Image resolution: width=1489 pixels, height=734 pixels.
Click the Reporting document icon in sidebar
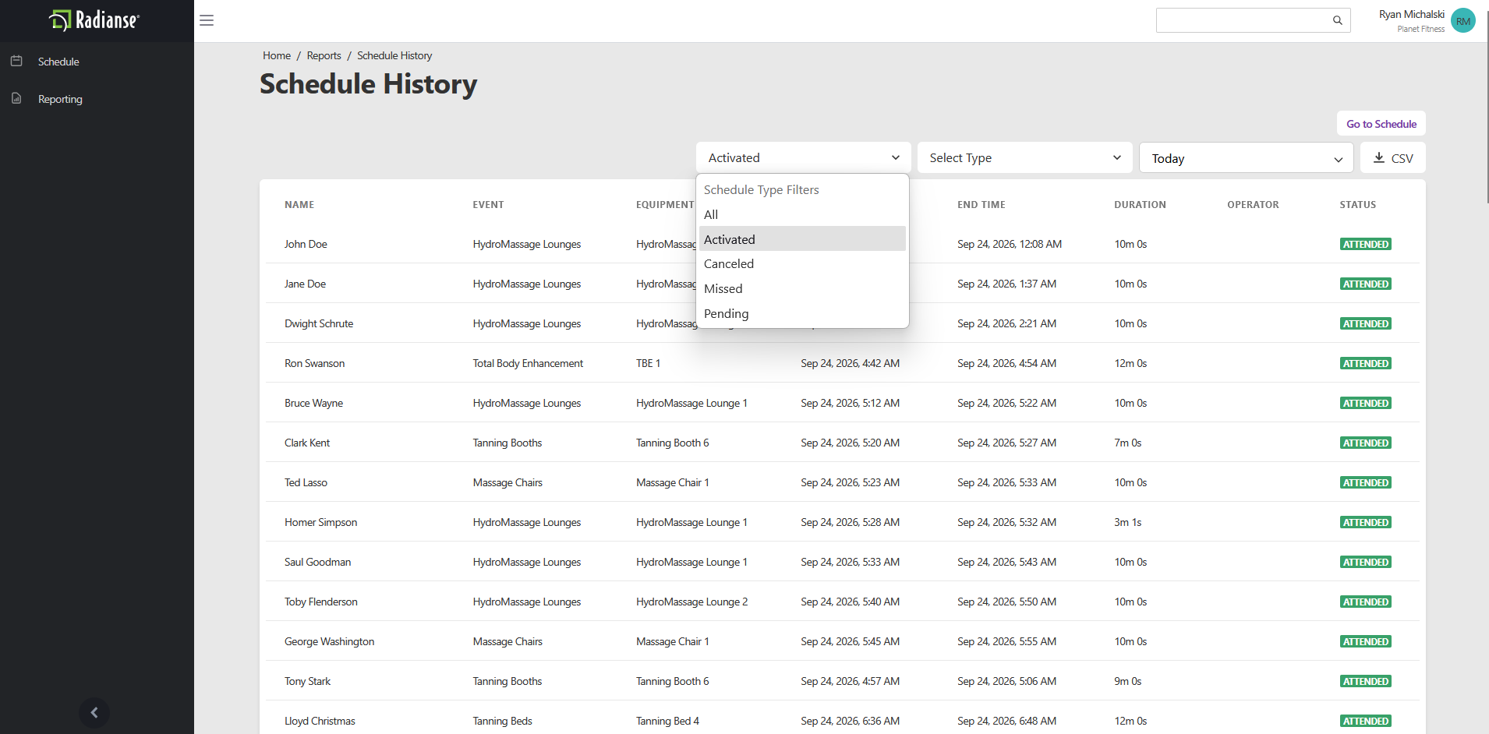point(16,98)
